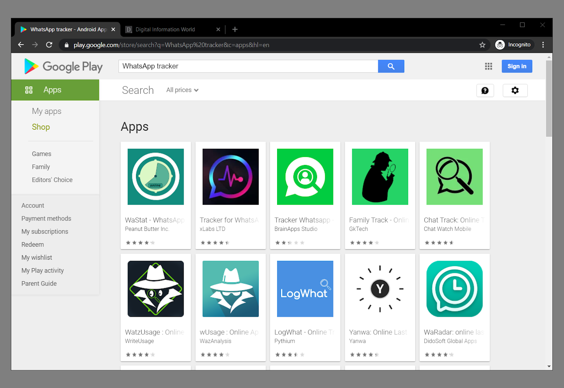Open the Parent Guide link
The height and width of the screenshot is (388, 564).
[39, 284]
